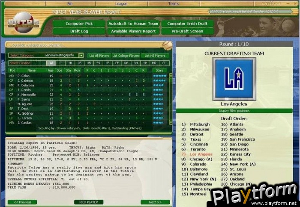Filter by position CF
Image resolution: width=300 pixels, height=207 pixels.
(x=117, y=63)
